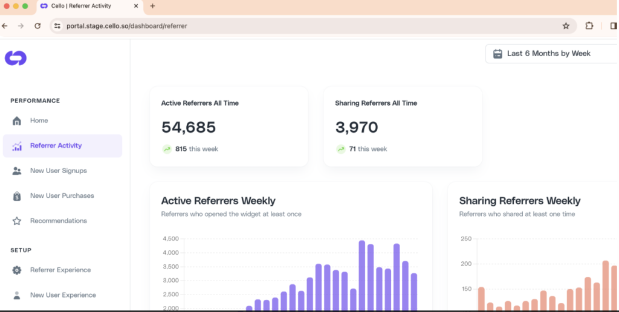
Task: Click the New User Signups people icon
Action: 16,171
